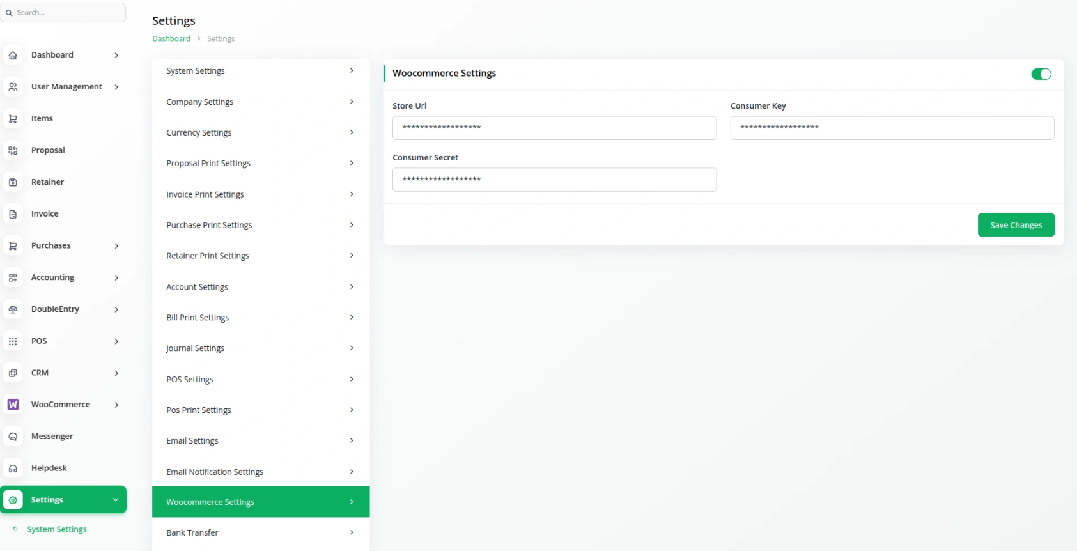
Task: Open Account Settings section
Action: pos(261,287)
